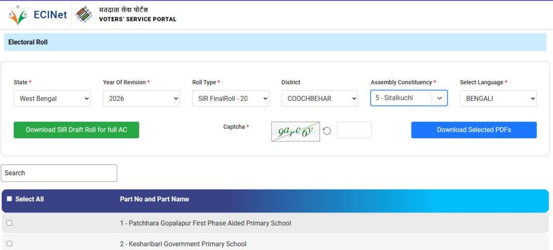Click Download Selected PDFs button
The height and width of the screenshot is (250, 553).
474,130
